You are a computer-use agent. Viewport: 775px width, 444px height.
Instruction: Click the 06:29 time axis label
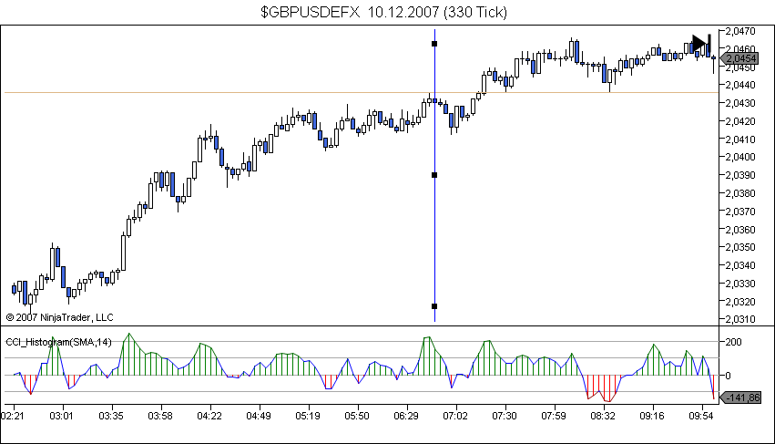click(x=406, y=416)
